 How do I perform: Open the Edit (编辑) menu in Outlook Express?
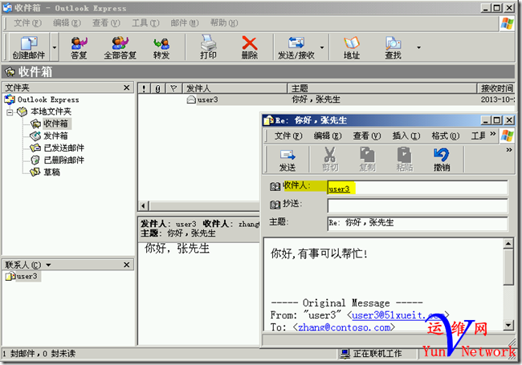pos(67,23)
